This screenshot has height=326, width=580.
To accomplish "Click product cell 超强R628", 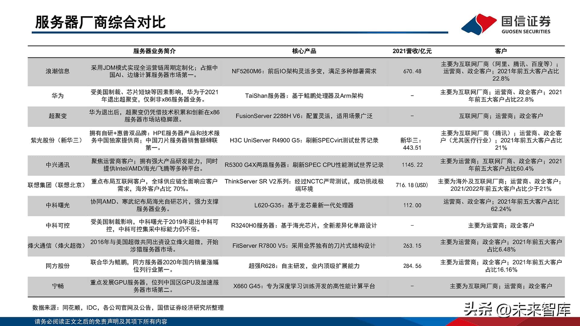I will coord(304,266).
